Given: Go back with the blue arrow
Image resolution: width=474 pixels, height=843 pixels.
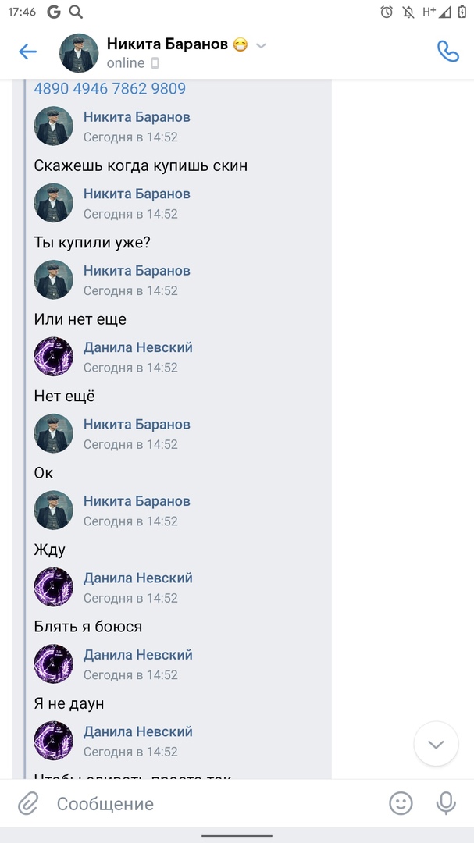Looking at the screenshot, I should (27, 52).
